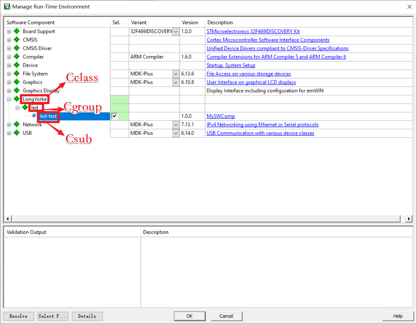Click the Select P... button
Screen dimensions: 417x324
coord(53,316)
